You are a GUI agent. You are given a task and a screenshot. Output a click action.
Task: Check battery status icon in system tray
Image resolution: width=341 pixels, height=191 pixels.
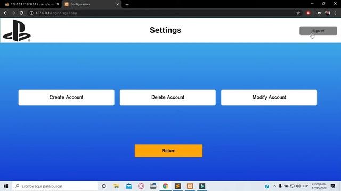286,186
